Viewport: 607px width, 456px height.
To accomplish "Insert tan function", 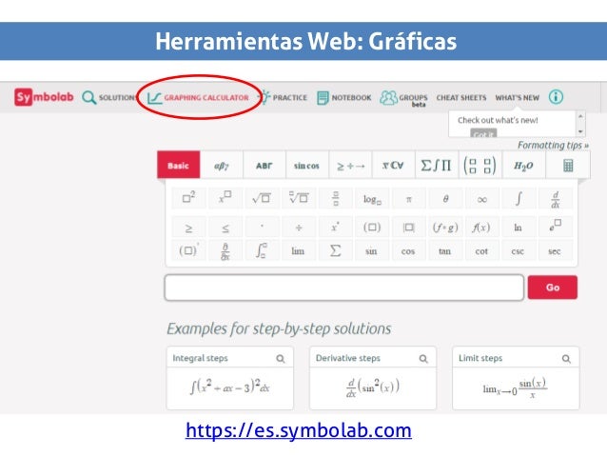I will click(445, 251).
